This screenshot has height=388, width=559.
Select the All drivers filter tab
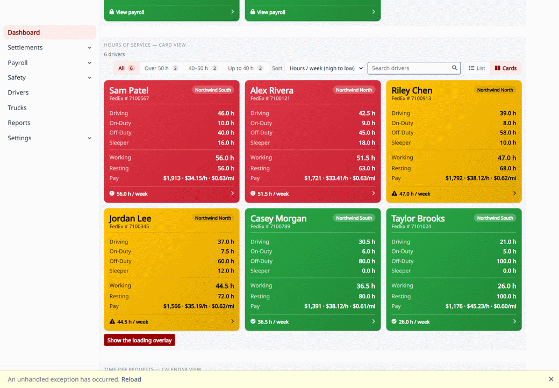(126, 68)
